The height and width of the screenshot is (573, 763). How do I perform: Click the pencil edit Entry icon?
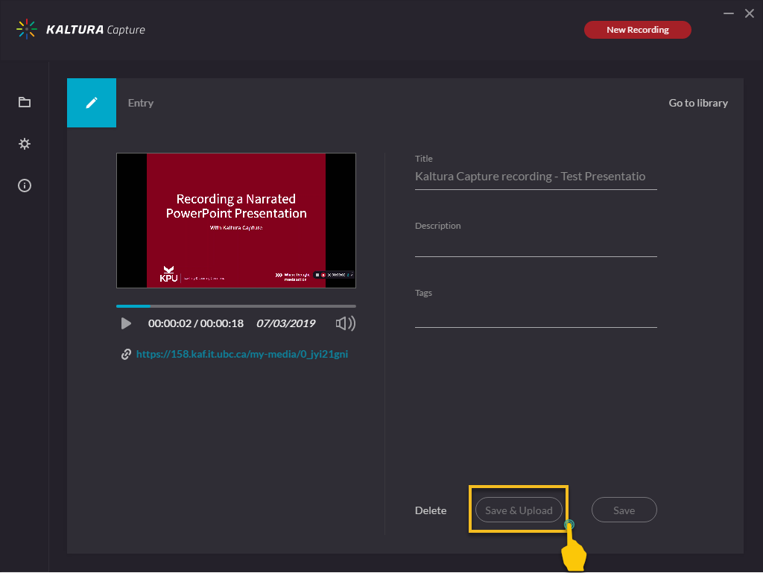coord(92,103)
